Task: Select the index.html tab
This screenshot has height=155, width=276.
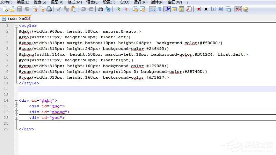Action: click(x=16, y=19)
